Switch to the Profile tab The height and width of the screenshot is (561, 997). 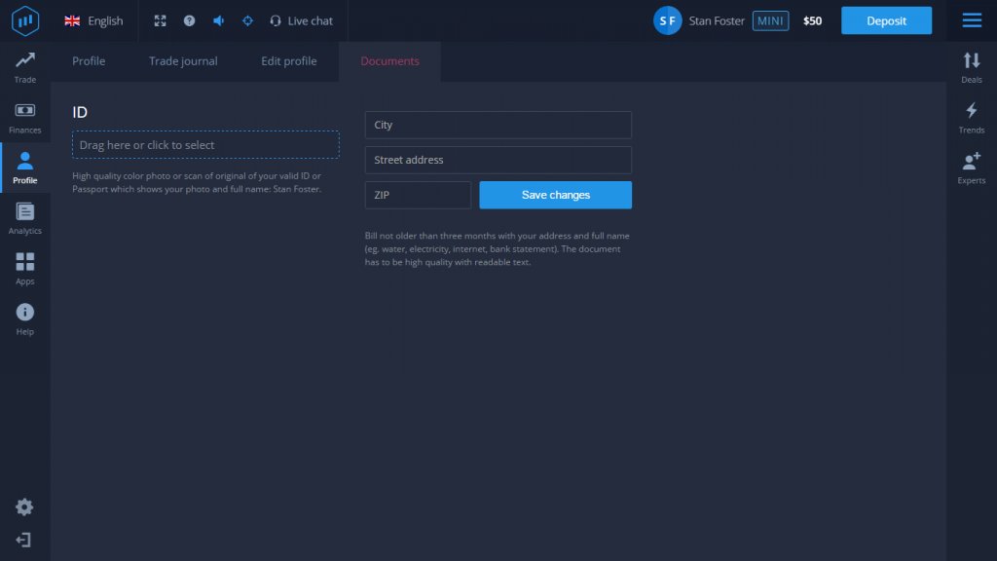tap(89, 61)
